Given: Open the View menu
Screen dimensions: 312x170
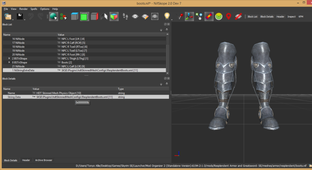Looking at the screenshot, I should tap(14, 9).
